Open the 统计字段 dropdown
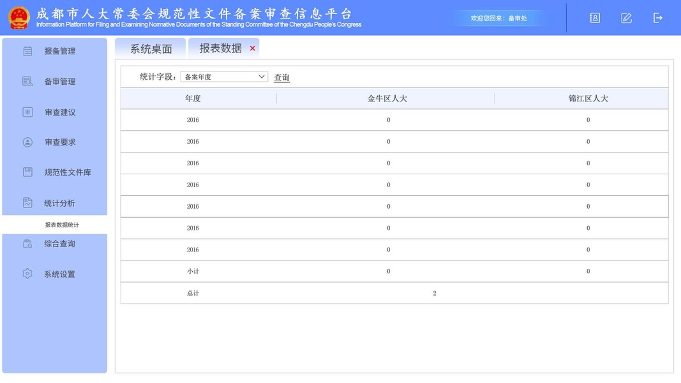The width and height of the screenshot is (681, 383). click(x=224, y=77)
